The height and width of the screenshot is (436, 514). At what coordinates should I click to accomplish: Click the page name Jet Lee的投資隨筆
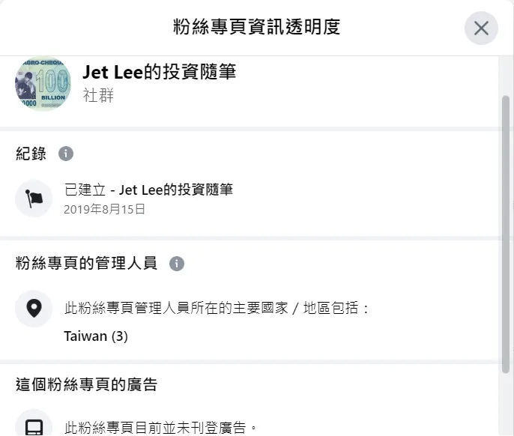159,73
